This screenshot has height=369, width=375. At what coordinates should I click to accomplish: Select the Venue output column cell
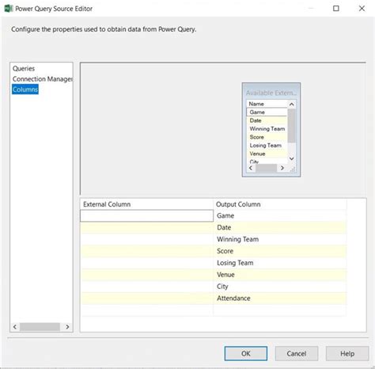click(x=280, y=275)
